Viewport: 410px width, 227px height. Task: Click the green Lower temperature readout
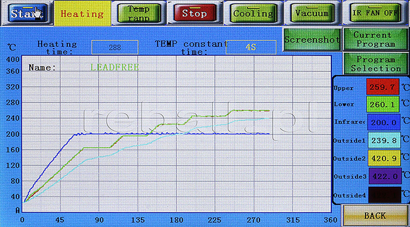(382, 105)
